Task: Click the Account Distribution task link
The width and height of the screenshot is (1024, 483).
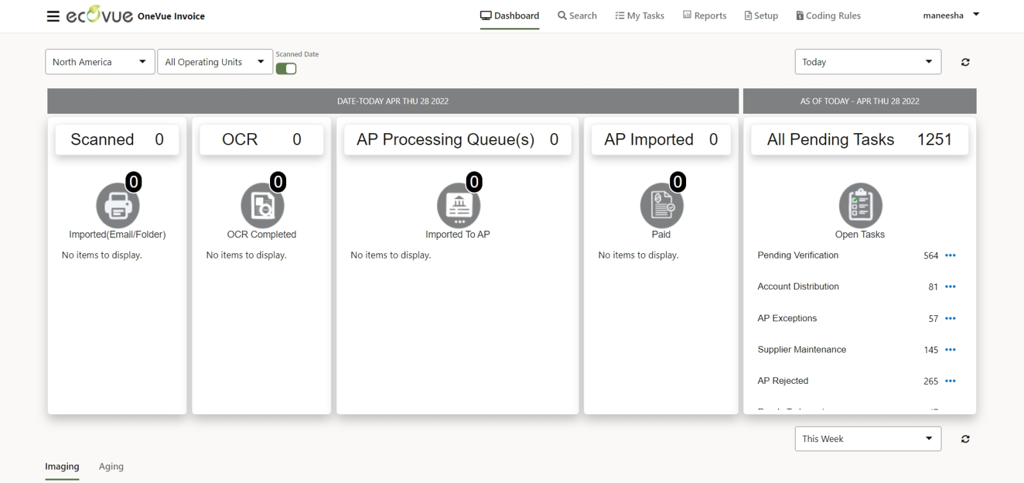Action: (x=798, y=287)
